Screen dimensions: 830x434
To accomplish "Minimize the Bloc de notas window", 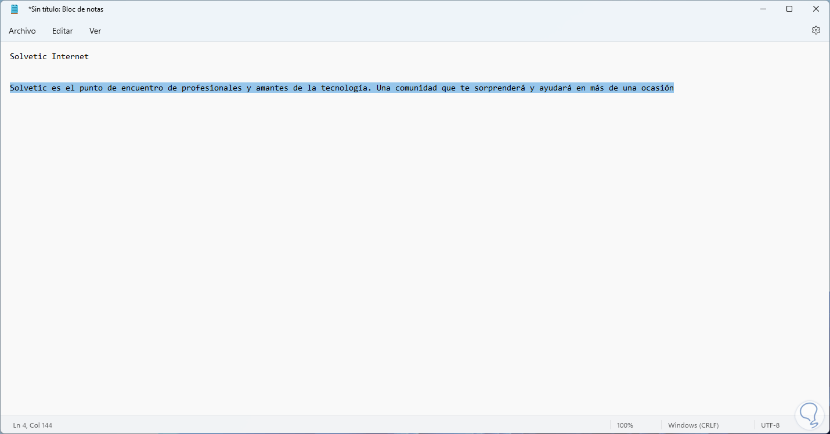I will point(763,9).
